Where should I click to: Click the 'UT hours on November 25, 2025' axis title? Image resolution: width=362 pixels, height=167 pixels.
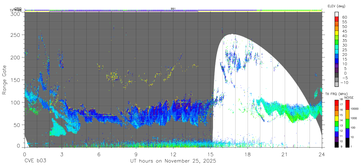(173, 161)
